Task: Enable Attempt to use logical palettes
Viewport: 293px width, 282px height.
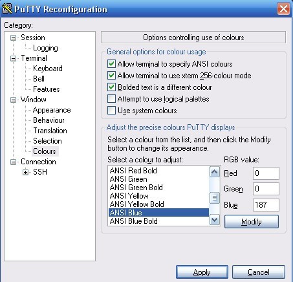Action: pyautogui.click(x=111, y=99)
